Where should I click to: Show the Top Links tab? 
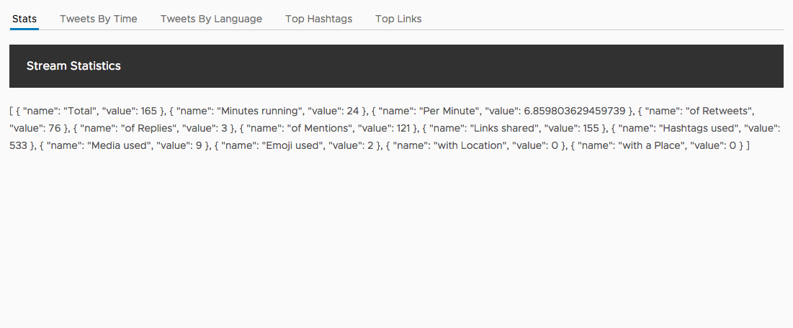(398, 19)
